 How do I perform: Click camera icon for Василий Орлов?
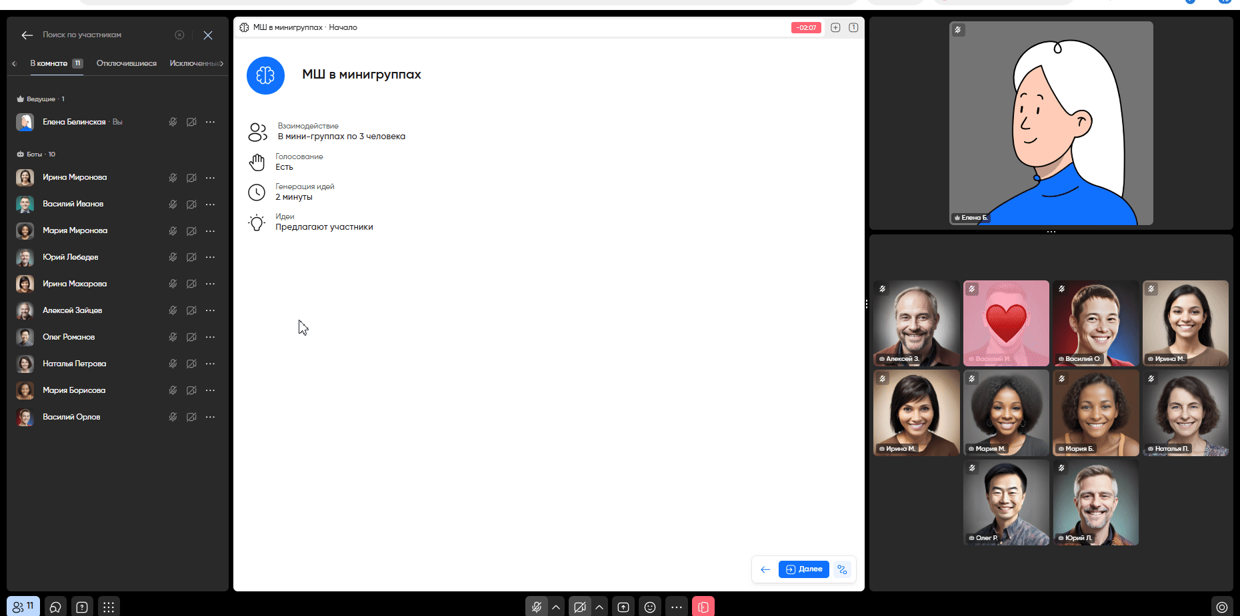[191, 417]
